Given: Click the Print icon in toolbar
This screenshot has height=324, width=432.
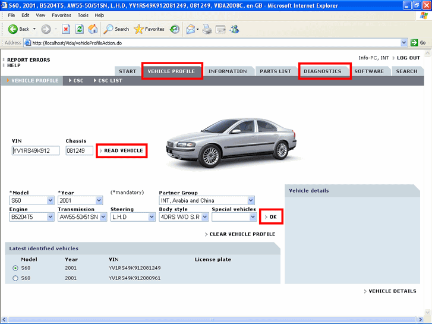Looking at the screenshot, I should [207, 29].
